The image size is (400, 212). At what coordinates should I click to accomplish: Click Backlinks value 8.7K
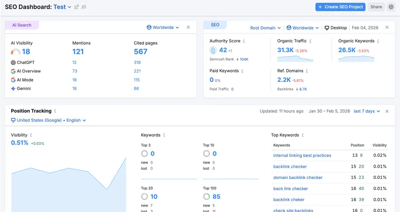click(x=303, y=89)
